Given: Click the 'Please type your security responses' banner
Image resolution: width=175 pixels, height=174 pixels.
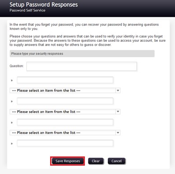Looking at the screenshot, I should coord(82,54).
